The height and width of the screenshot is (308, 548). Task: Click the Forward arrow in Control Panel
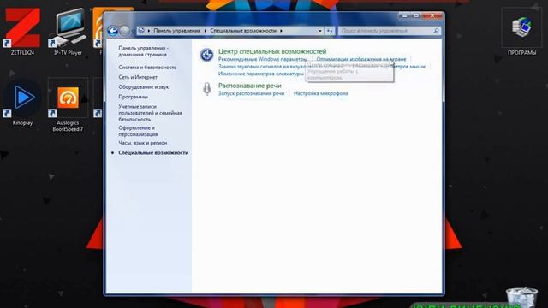click(125, 31)
